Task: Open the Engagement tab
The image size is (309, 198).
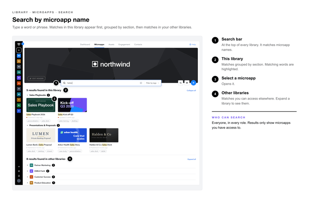Action: [x=124, y=45]
